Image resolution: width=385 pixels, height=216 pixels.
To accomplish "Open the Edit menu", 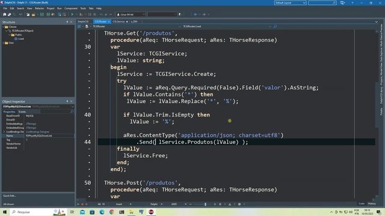I will pyautogui.click(x=12, y=8).
